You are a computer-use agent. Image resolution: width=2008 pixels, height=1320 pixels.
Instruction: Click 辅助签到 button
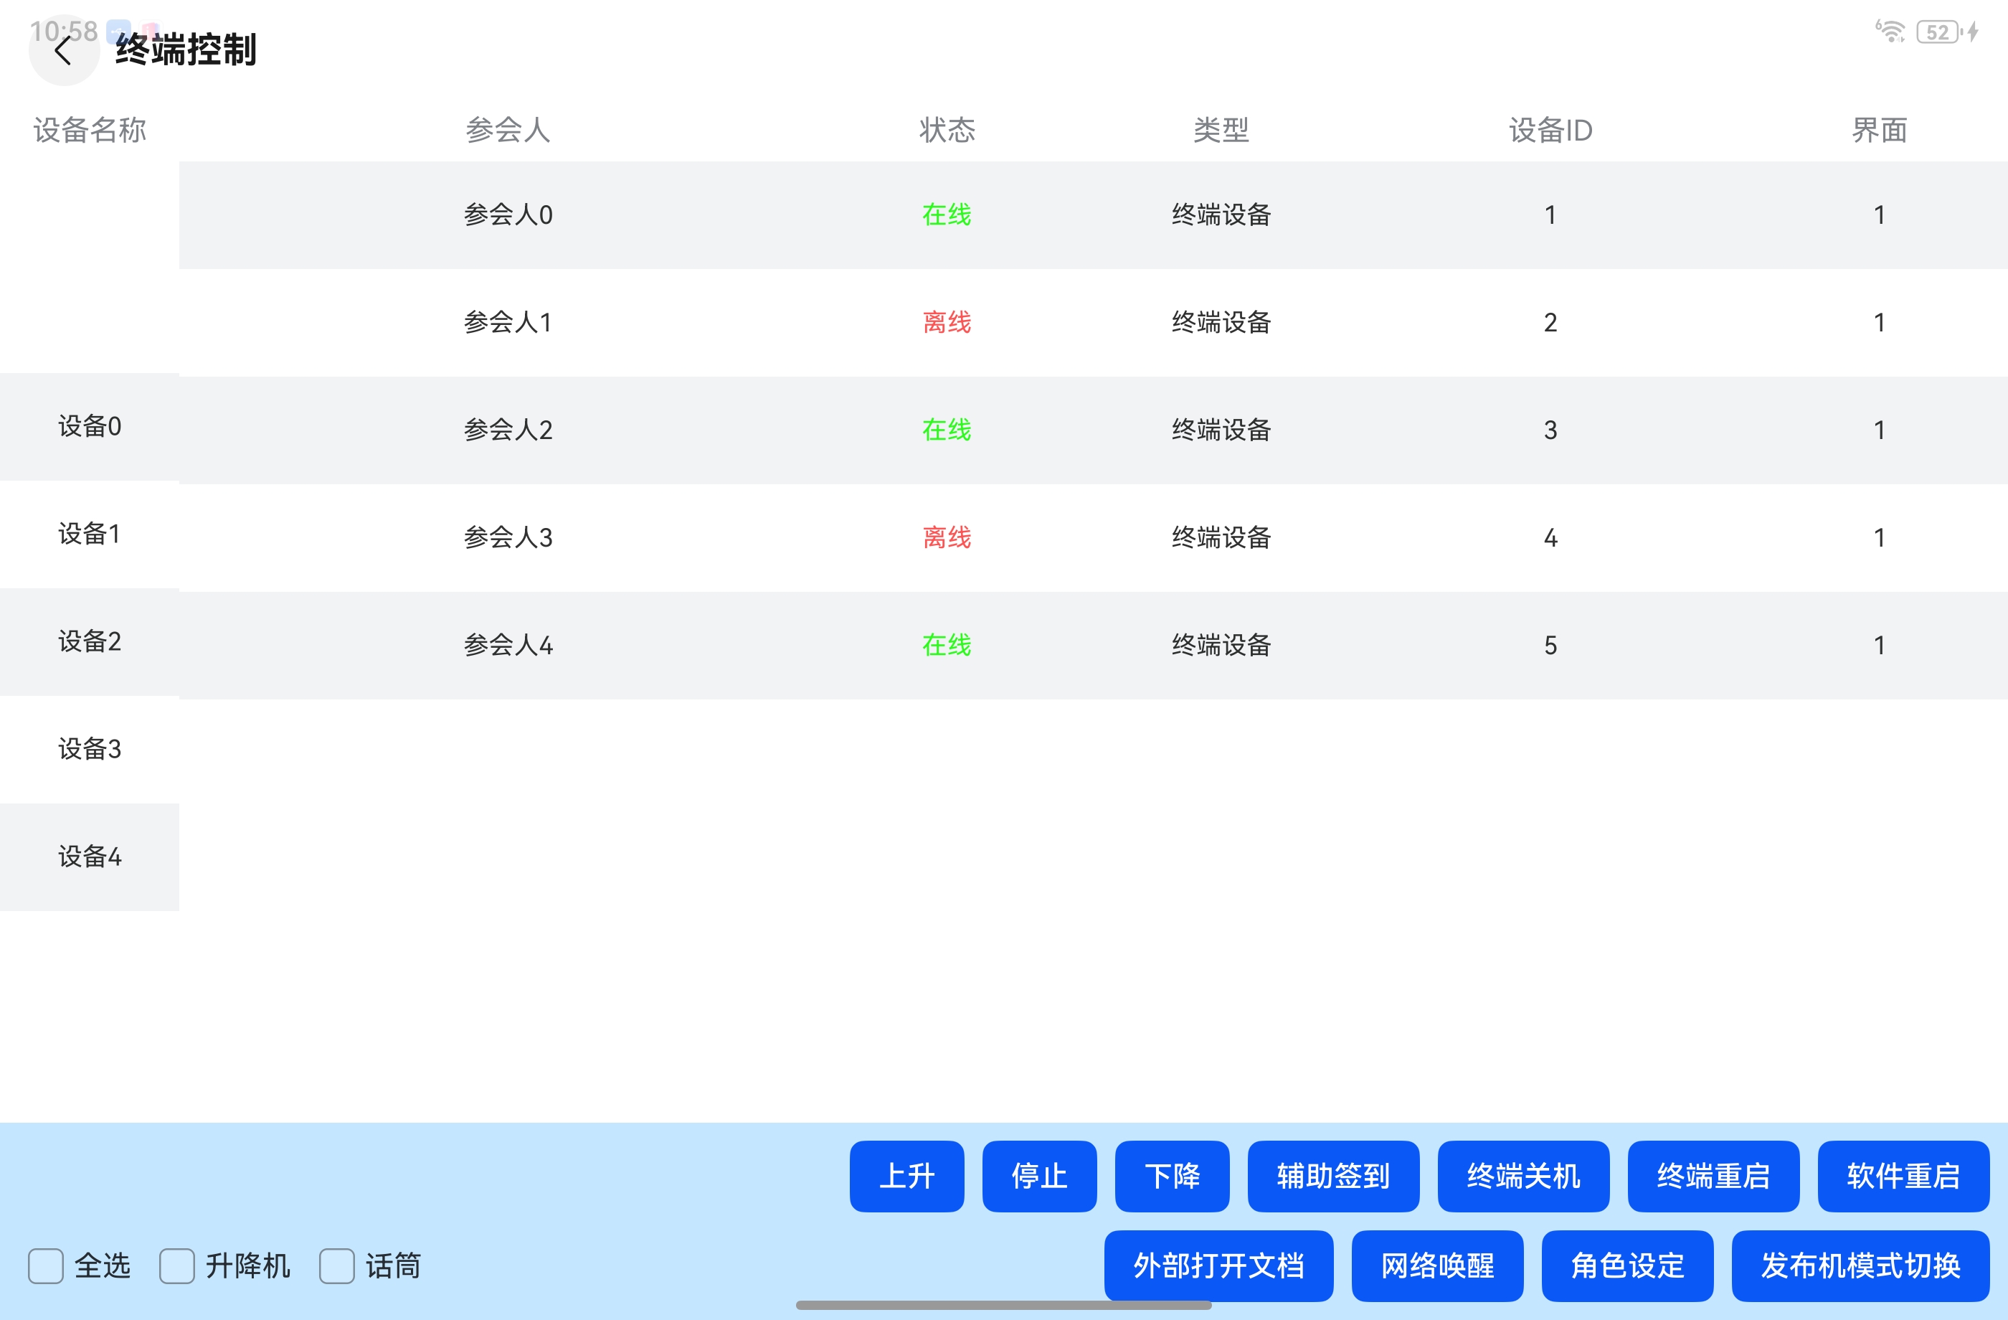[x=1333, y=1176]
